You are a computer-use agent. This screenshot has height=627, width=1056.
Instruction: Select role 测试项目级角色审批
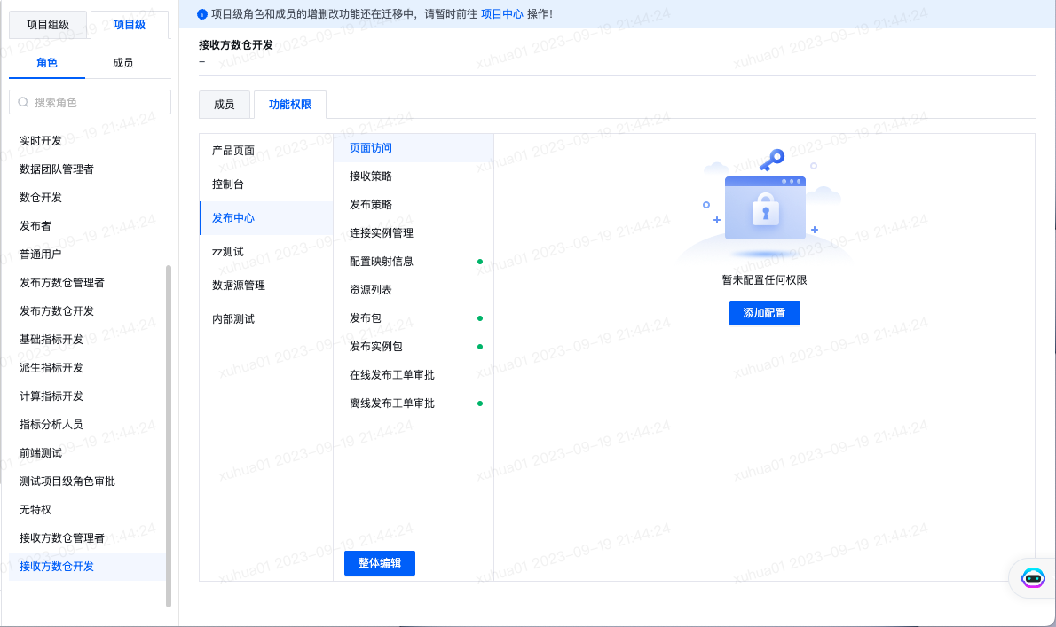(x=87, y=481)
